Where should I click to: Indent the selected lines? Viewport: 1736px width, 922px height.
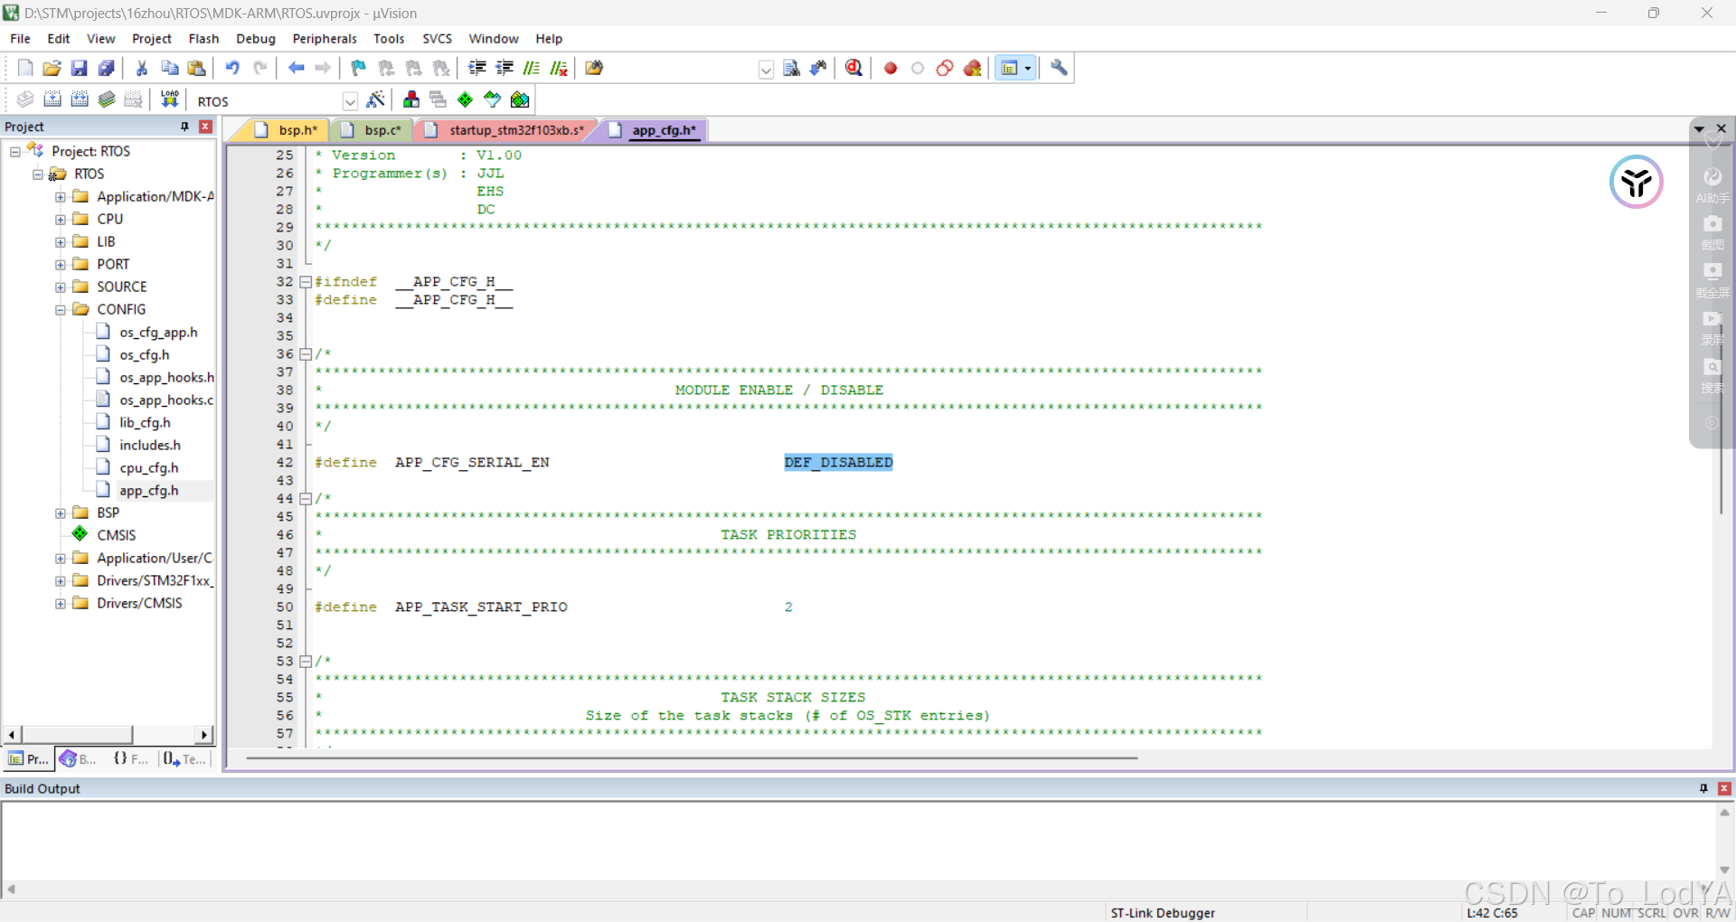(x=477, y=68)
